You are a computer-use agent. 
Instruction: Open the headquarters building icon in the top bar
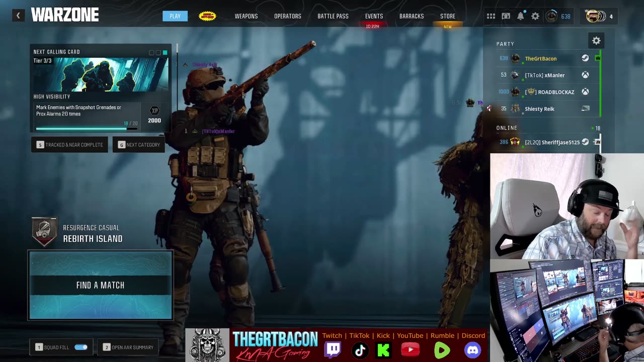(506, 17)
